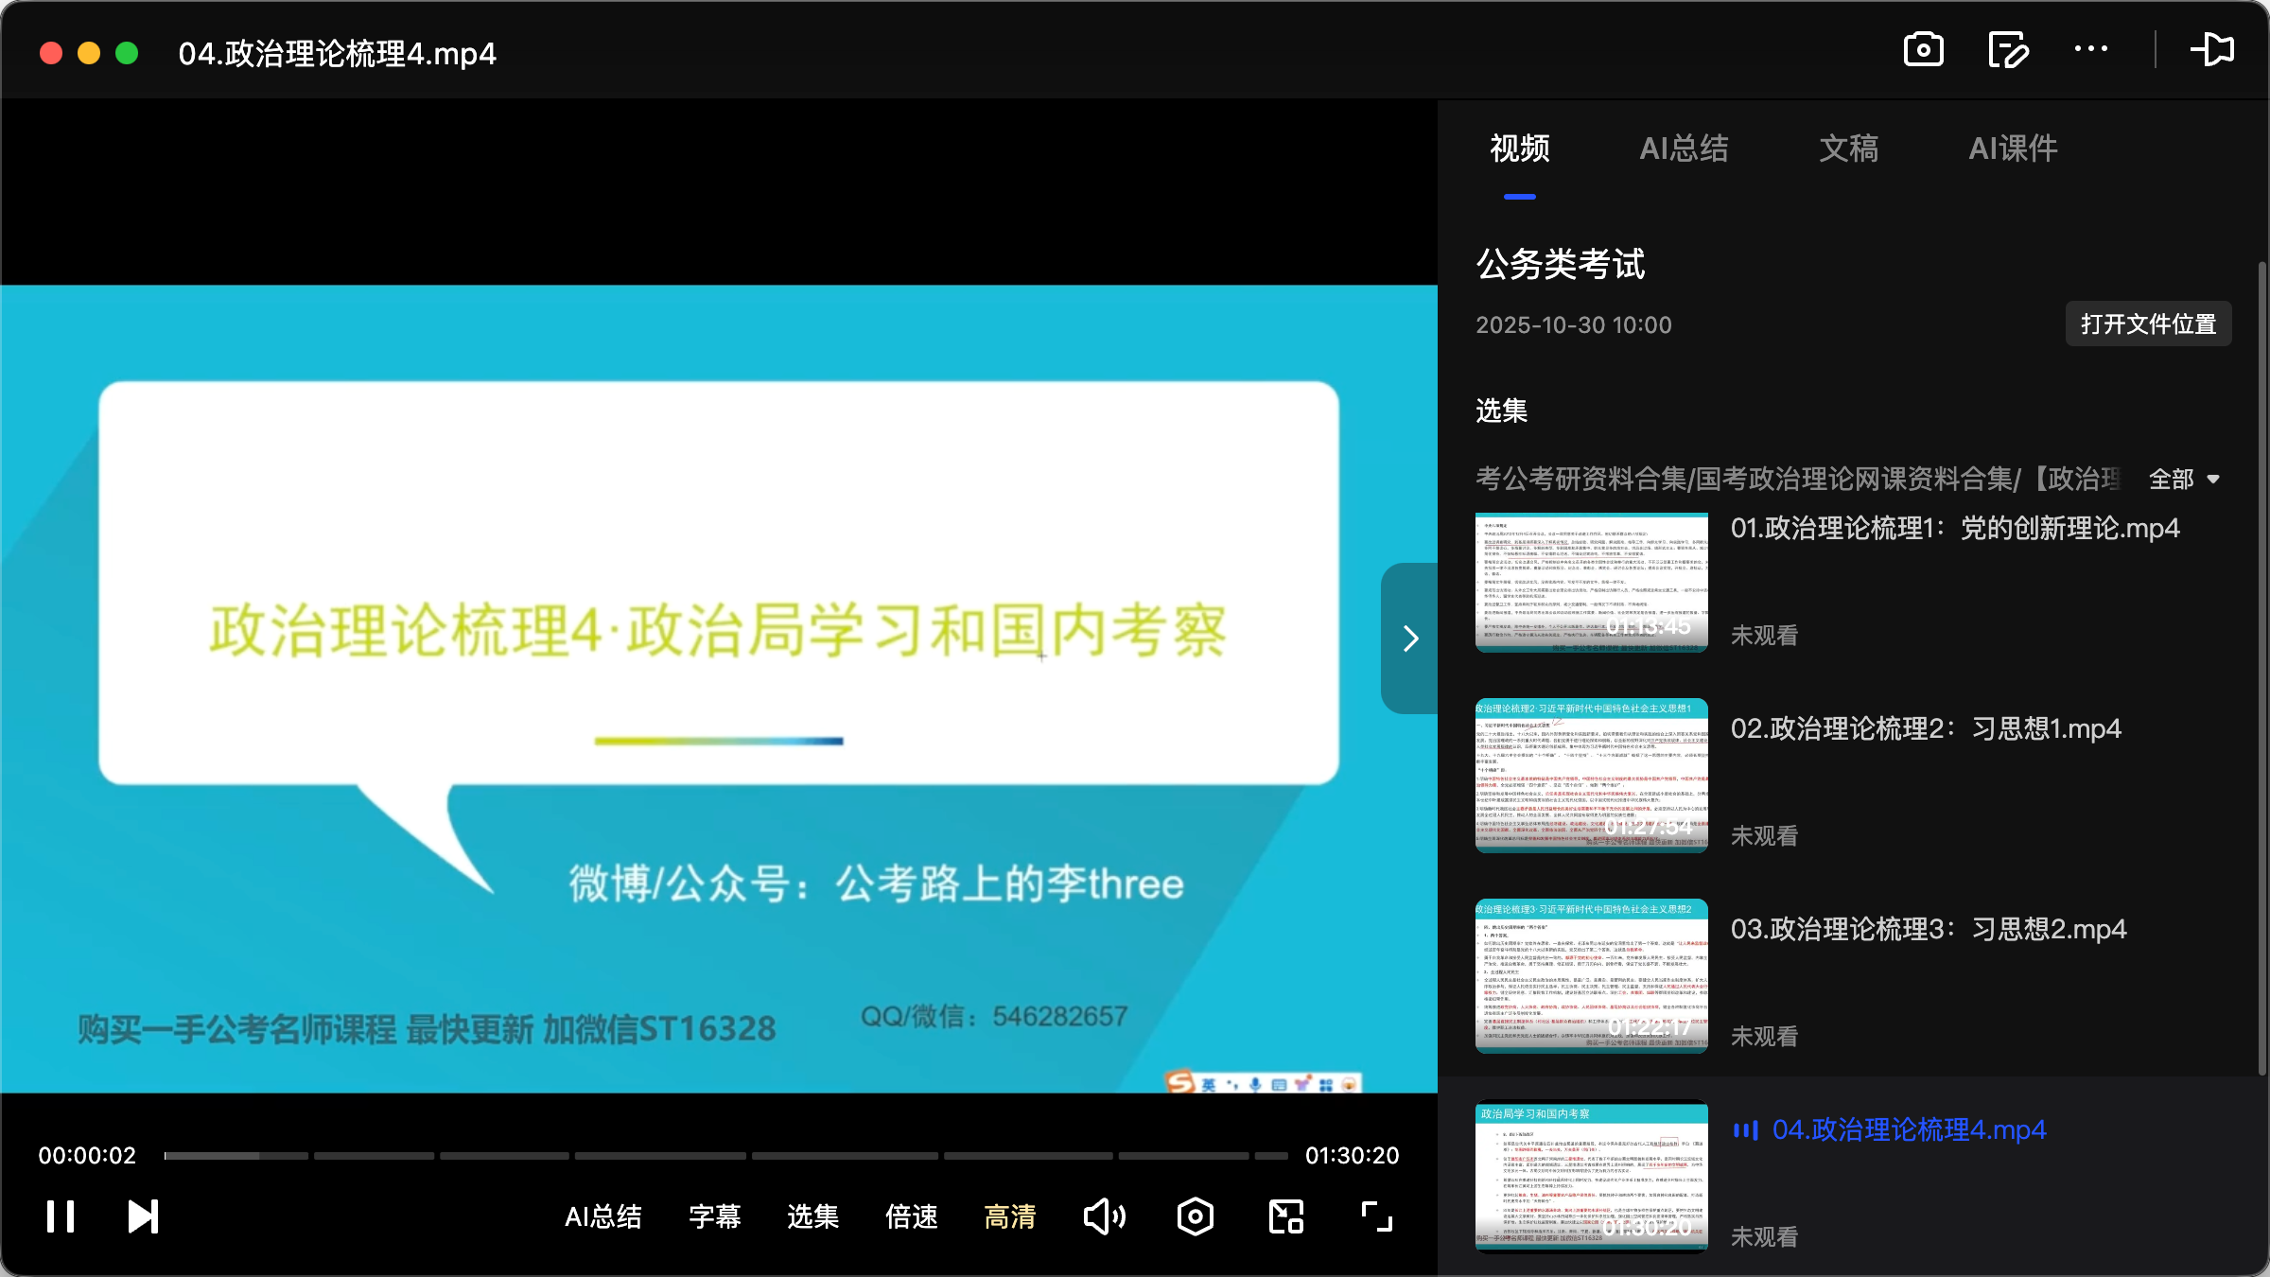Screen dimensions: 2270x1277
Task: Toggle subtitles with the 字幕 control
Action: pyautogui.click(x=714, y=1217)
